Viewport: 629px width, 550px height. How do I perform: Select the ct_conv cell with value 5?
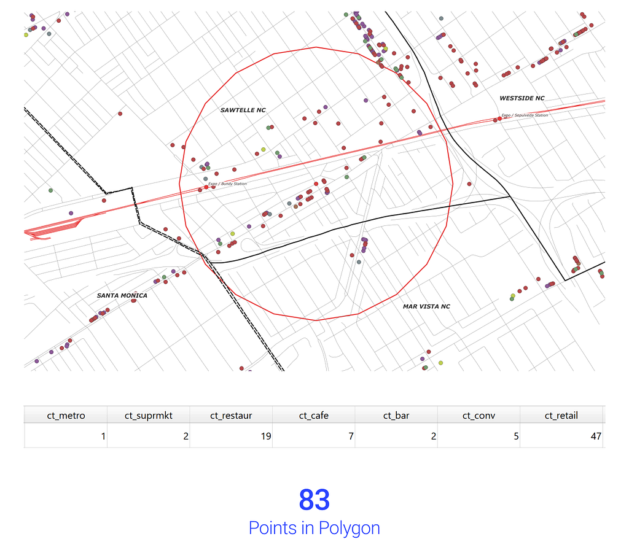point(479,436)
